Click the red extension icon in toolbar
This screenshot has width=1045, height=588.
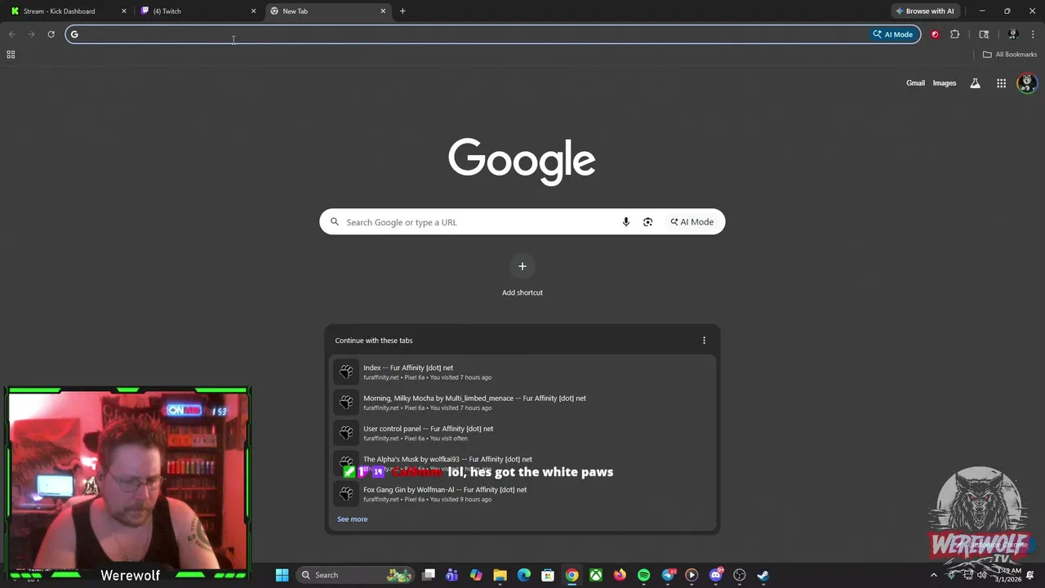(935, 34)
